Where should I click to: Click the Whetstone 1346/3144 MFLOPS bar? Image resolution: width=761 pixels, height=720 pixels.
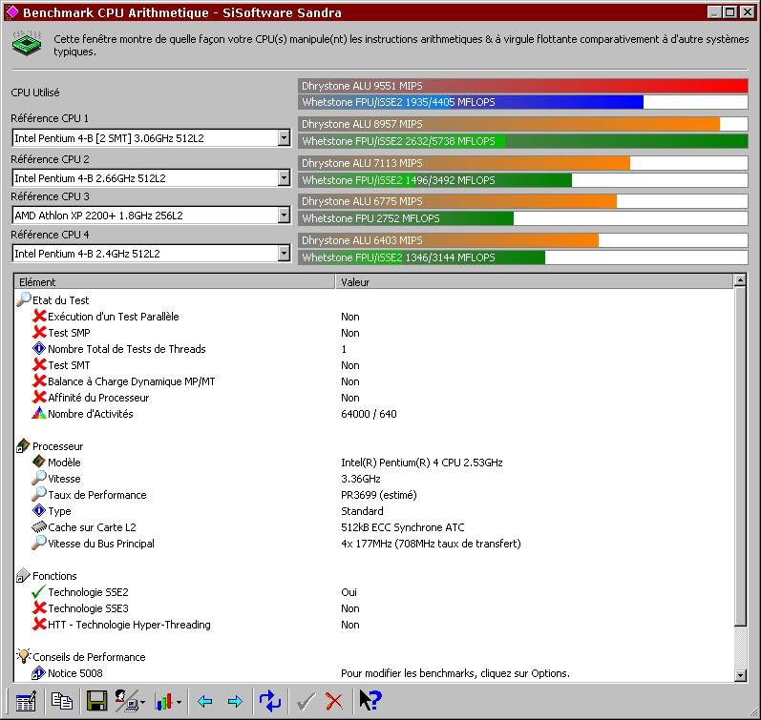pyautogui.click(x=422, y=257)
